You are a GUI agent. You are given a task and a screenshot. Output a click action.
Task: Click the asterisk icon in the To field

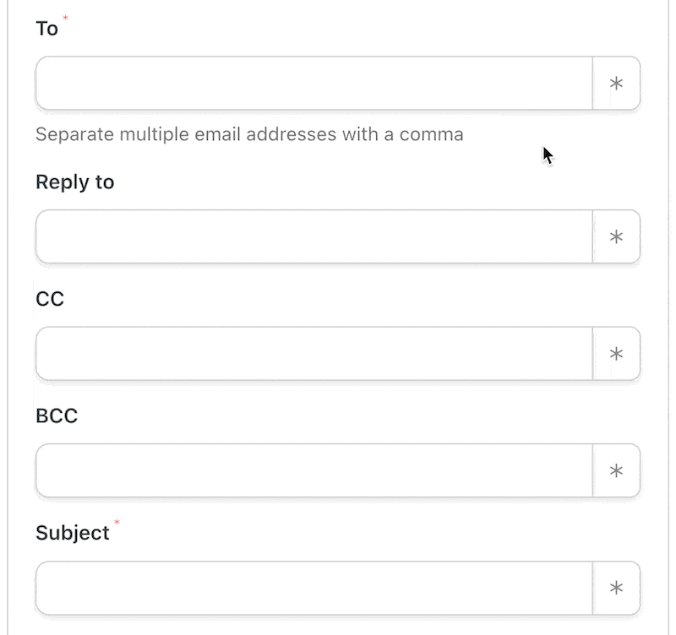(616, 83)
